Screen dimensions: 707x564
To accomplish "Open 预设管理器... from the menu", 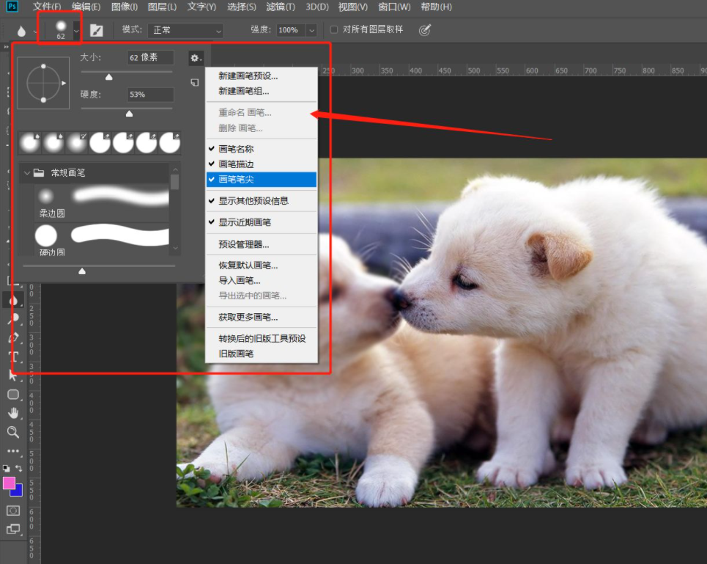I will [262, 244].
